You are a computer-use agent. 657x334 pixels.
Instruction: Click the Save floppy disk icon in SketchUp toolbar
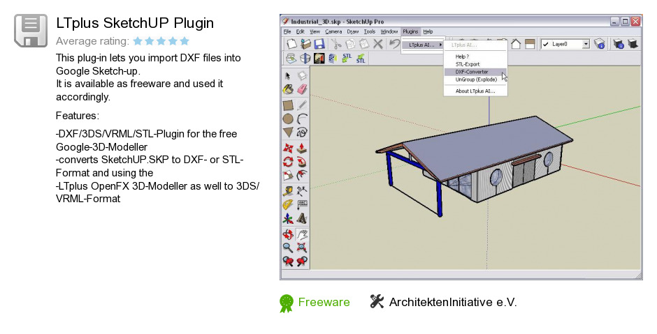(x=319, y=43)
